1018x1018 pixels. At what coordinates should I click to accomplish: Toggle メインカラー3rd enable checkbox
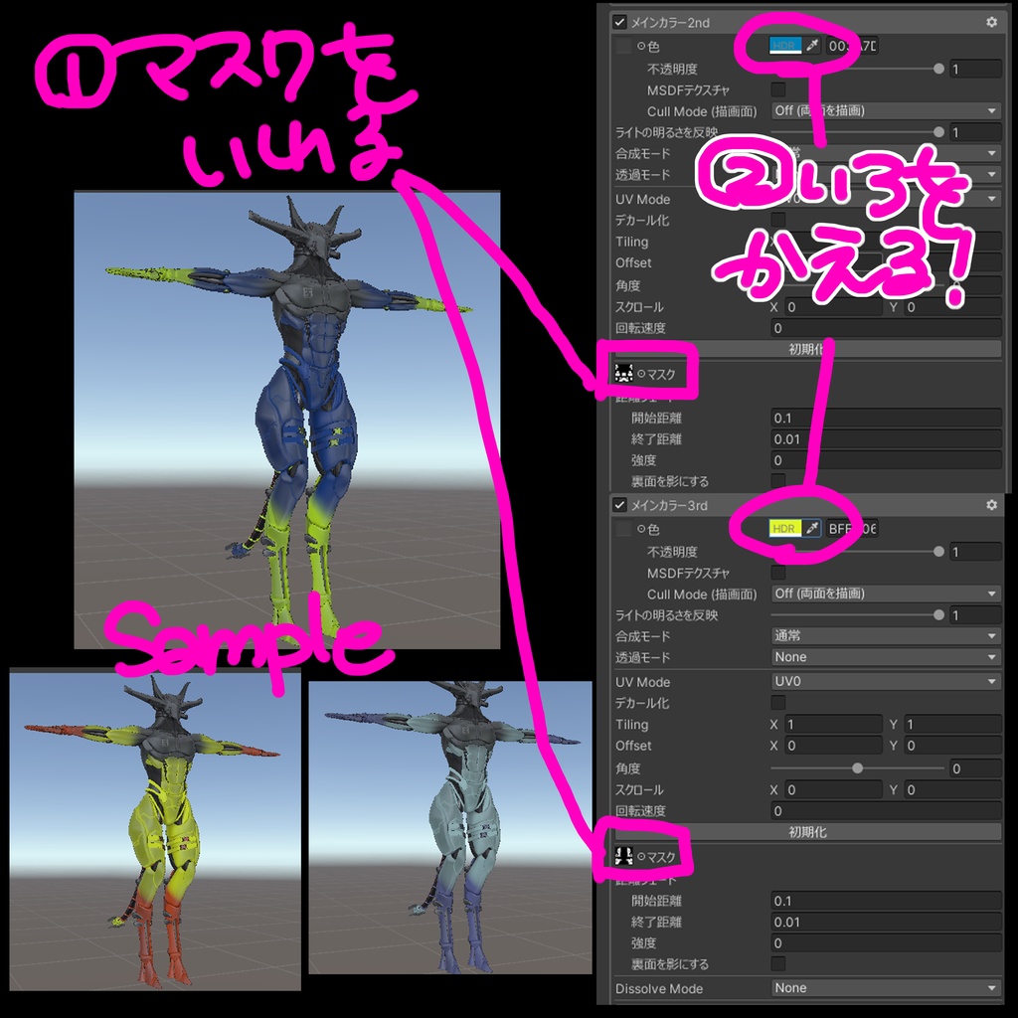[x=619, y=504]
